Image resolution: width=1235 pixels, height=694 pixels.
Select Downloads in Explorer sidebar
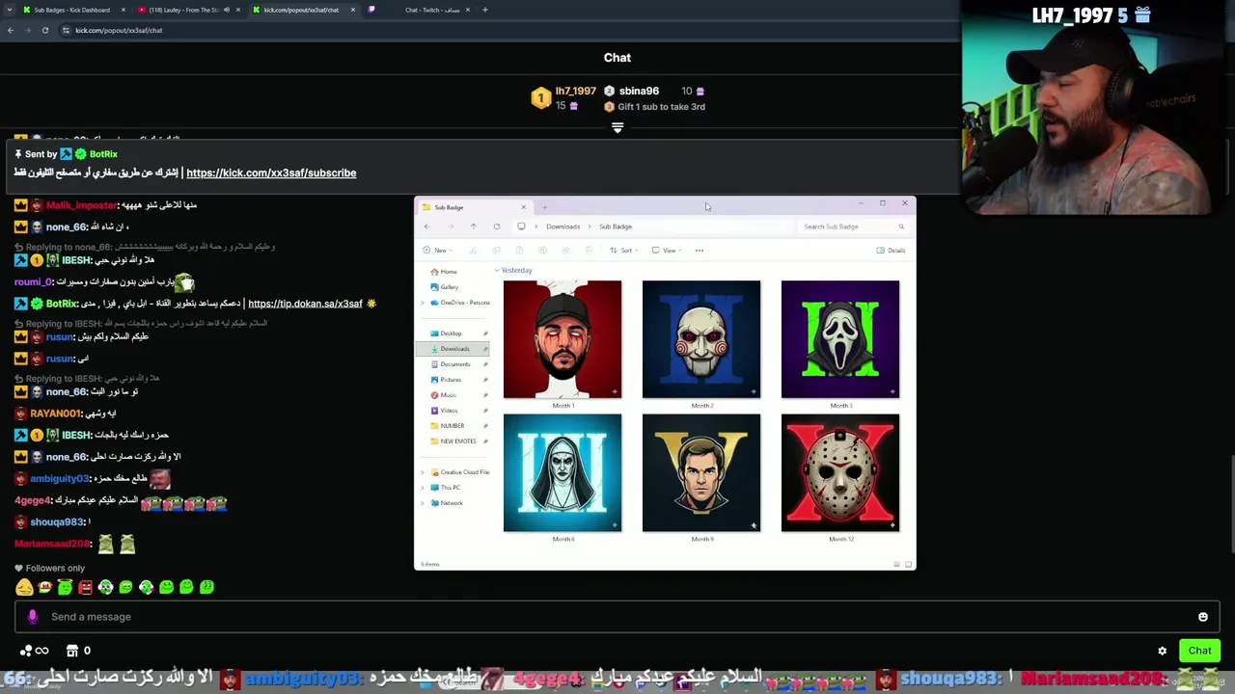coord(453,349)
